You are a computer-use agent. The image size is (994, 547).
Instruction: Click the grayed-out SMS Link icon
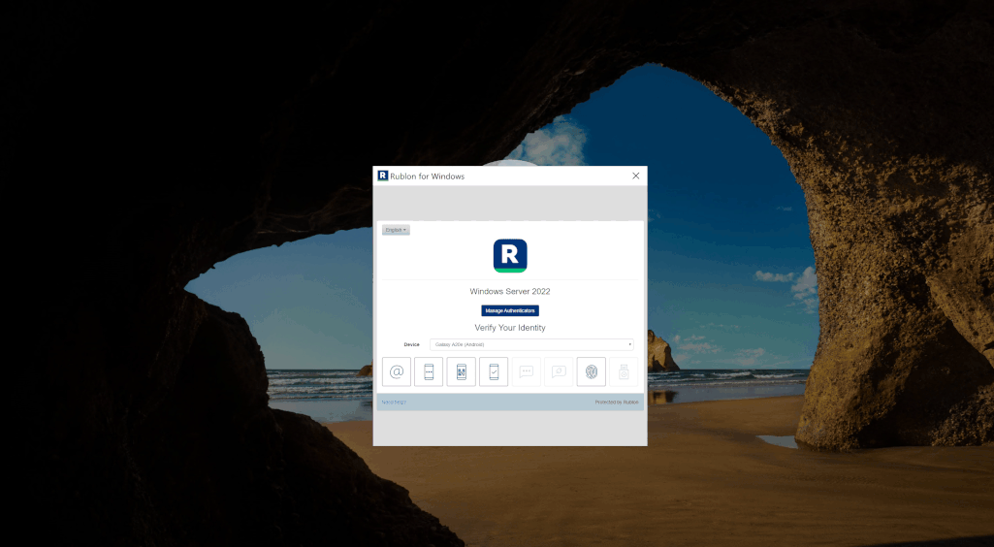[x=559, y=371]
